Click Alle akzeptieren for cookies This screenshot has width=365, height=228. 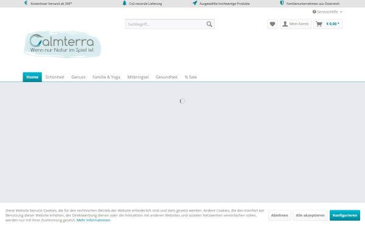(310, 215)
